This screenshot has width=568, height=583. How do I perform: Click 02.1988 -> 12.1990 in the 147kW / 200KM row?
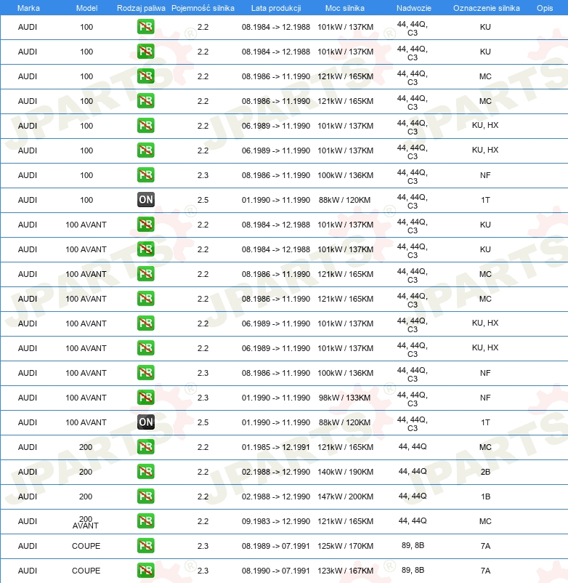click(x=276, y=496)
